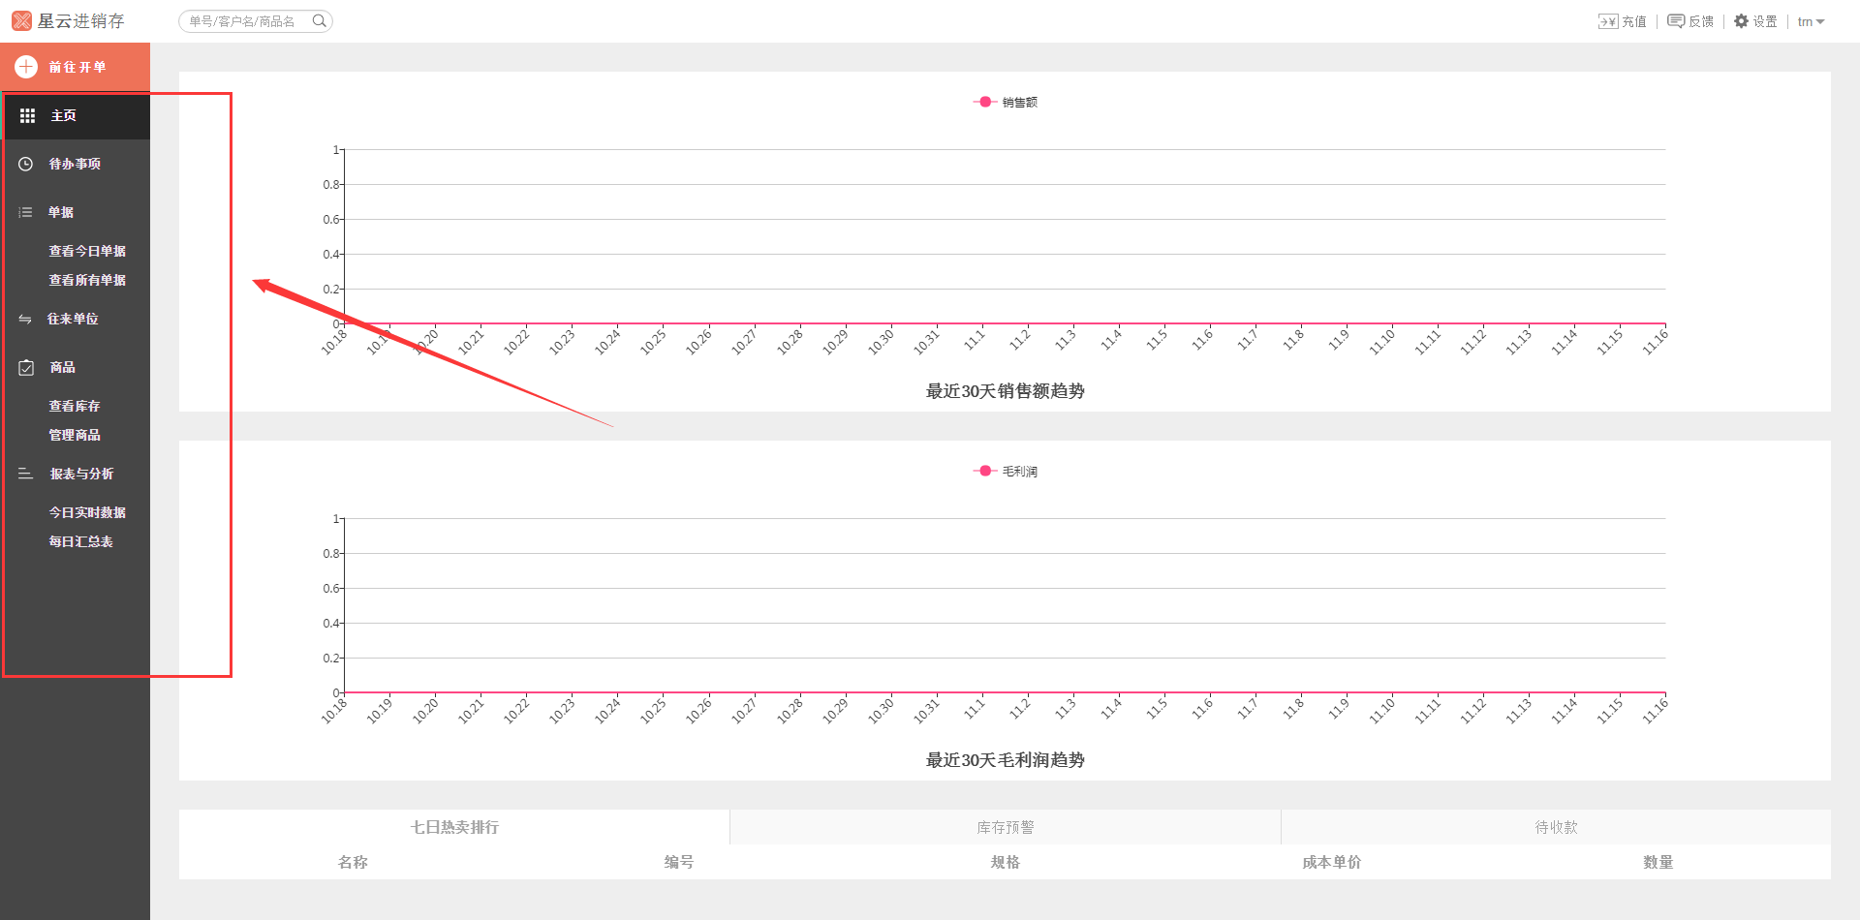
Task: Click the 反馈 feedback link
Action: (1690, 21)
